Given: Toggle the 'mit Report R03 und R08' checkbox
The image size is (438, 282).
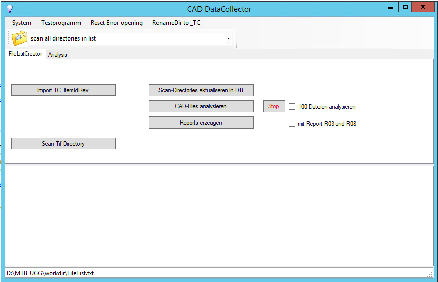Looking at the screenshot, I should (x=292, y=123).
